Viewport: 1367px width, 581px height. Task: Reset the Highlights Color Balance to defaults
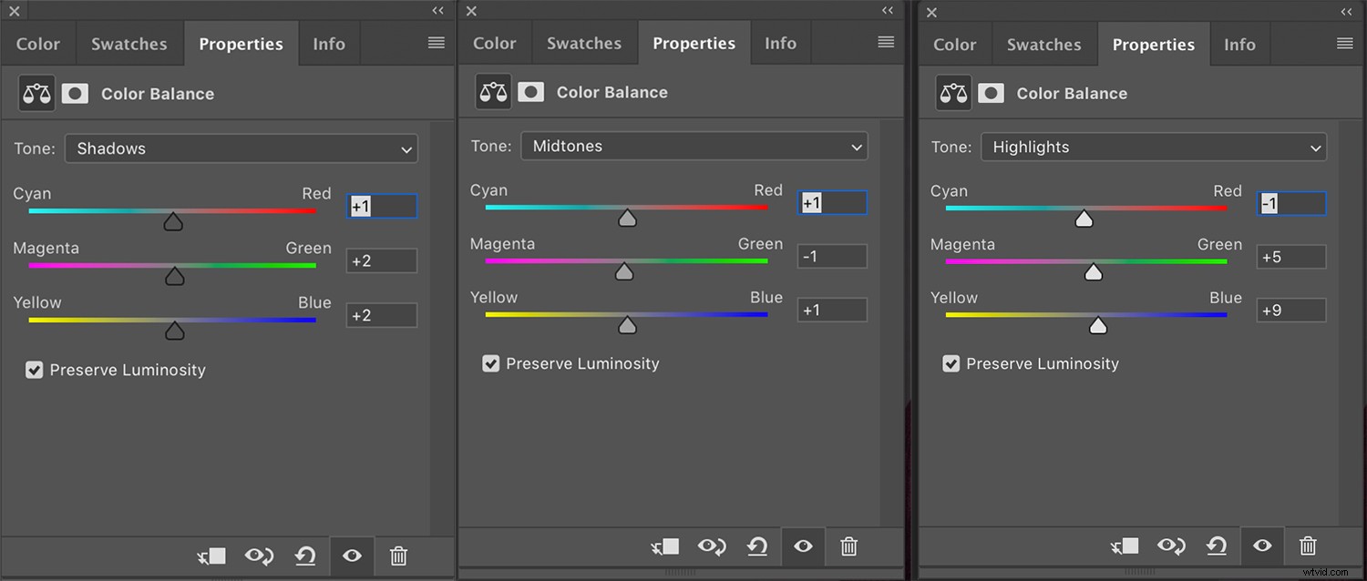1217,546
